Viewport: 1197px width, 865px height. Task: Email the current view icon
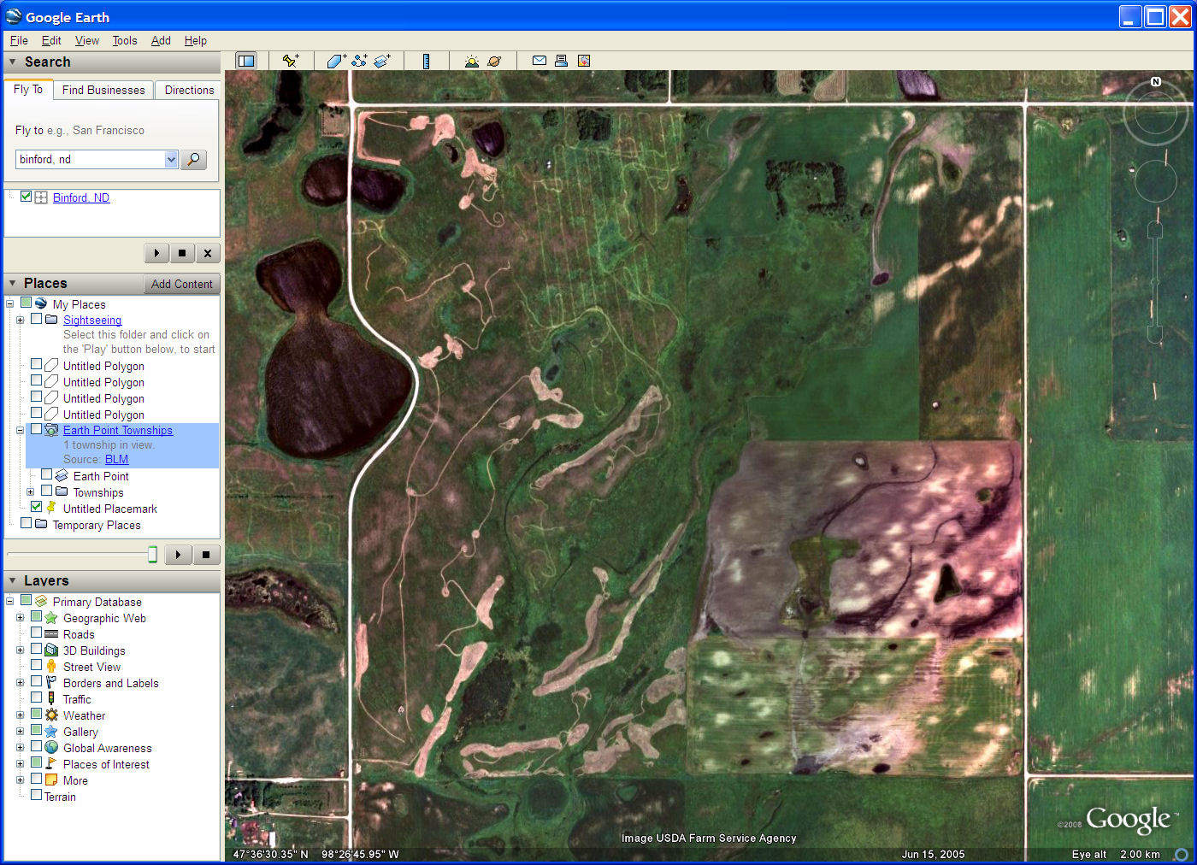(540, 61)
